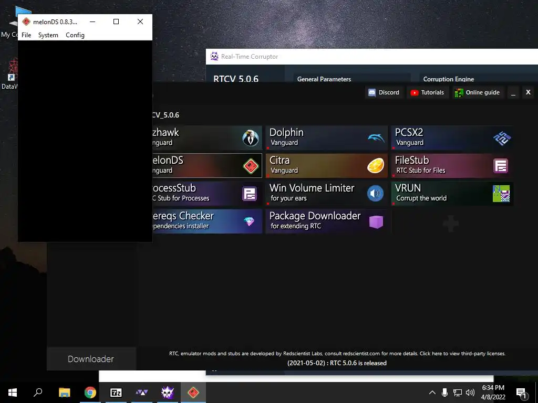
Task: Select the melonDS Vanguard melon icon
Action: [x=251, y=166]
